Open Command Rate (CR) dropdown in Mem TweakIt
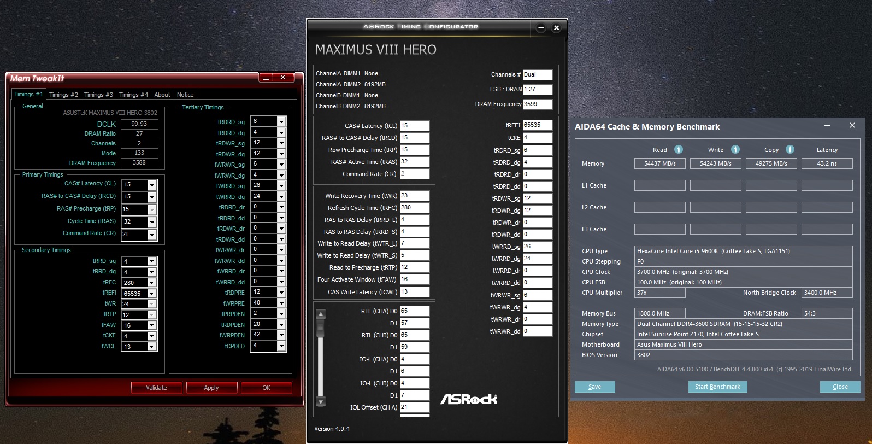 (152, 235)
